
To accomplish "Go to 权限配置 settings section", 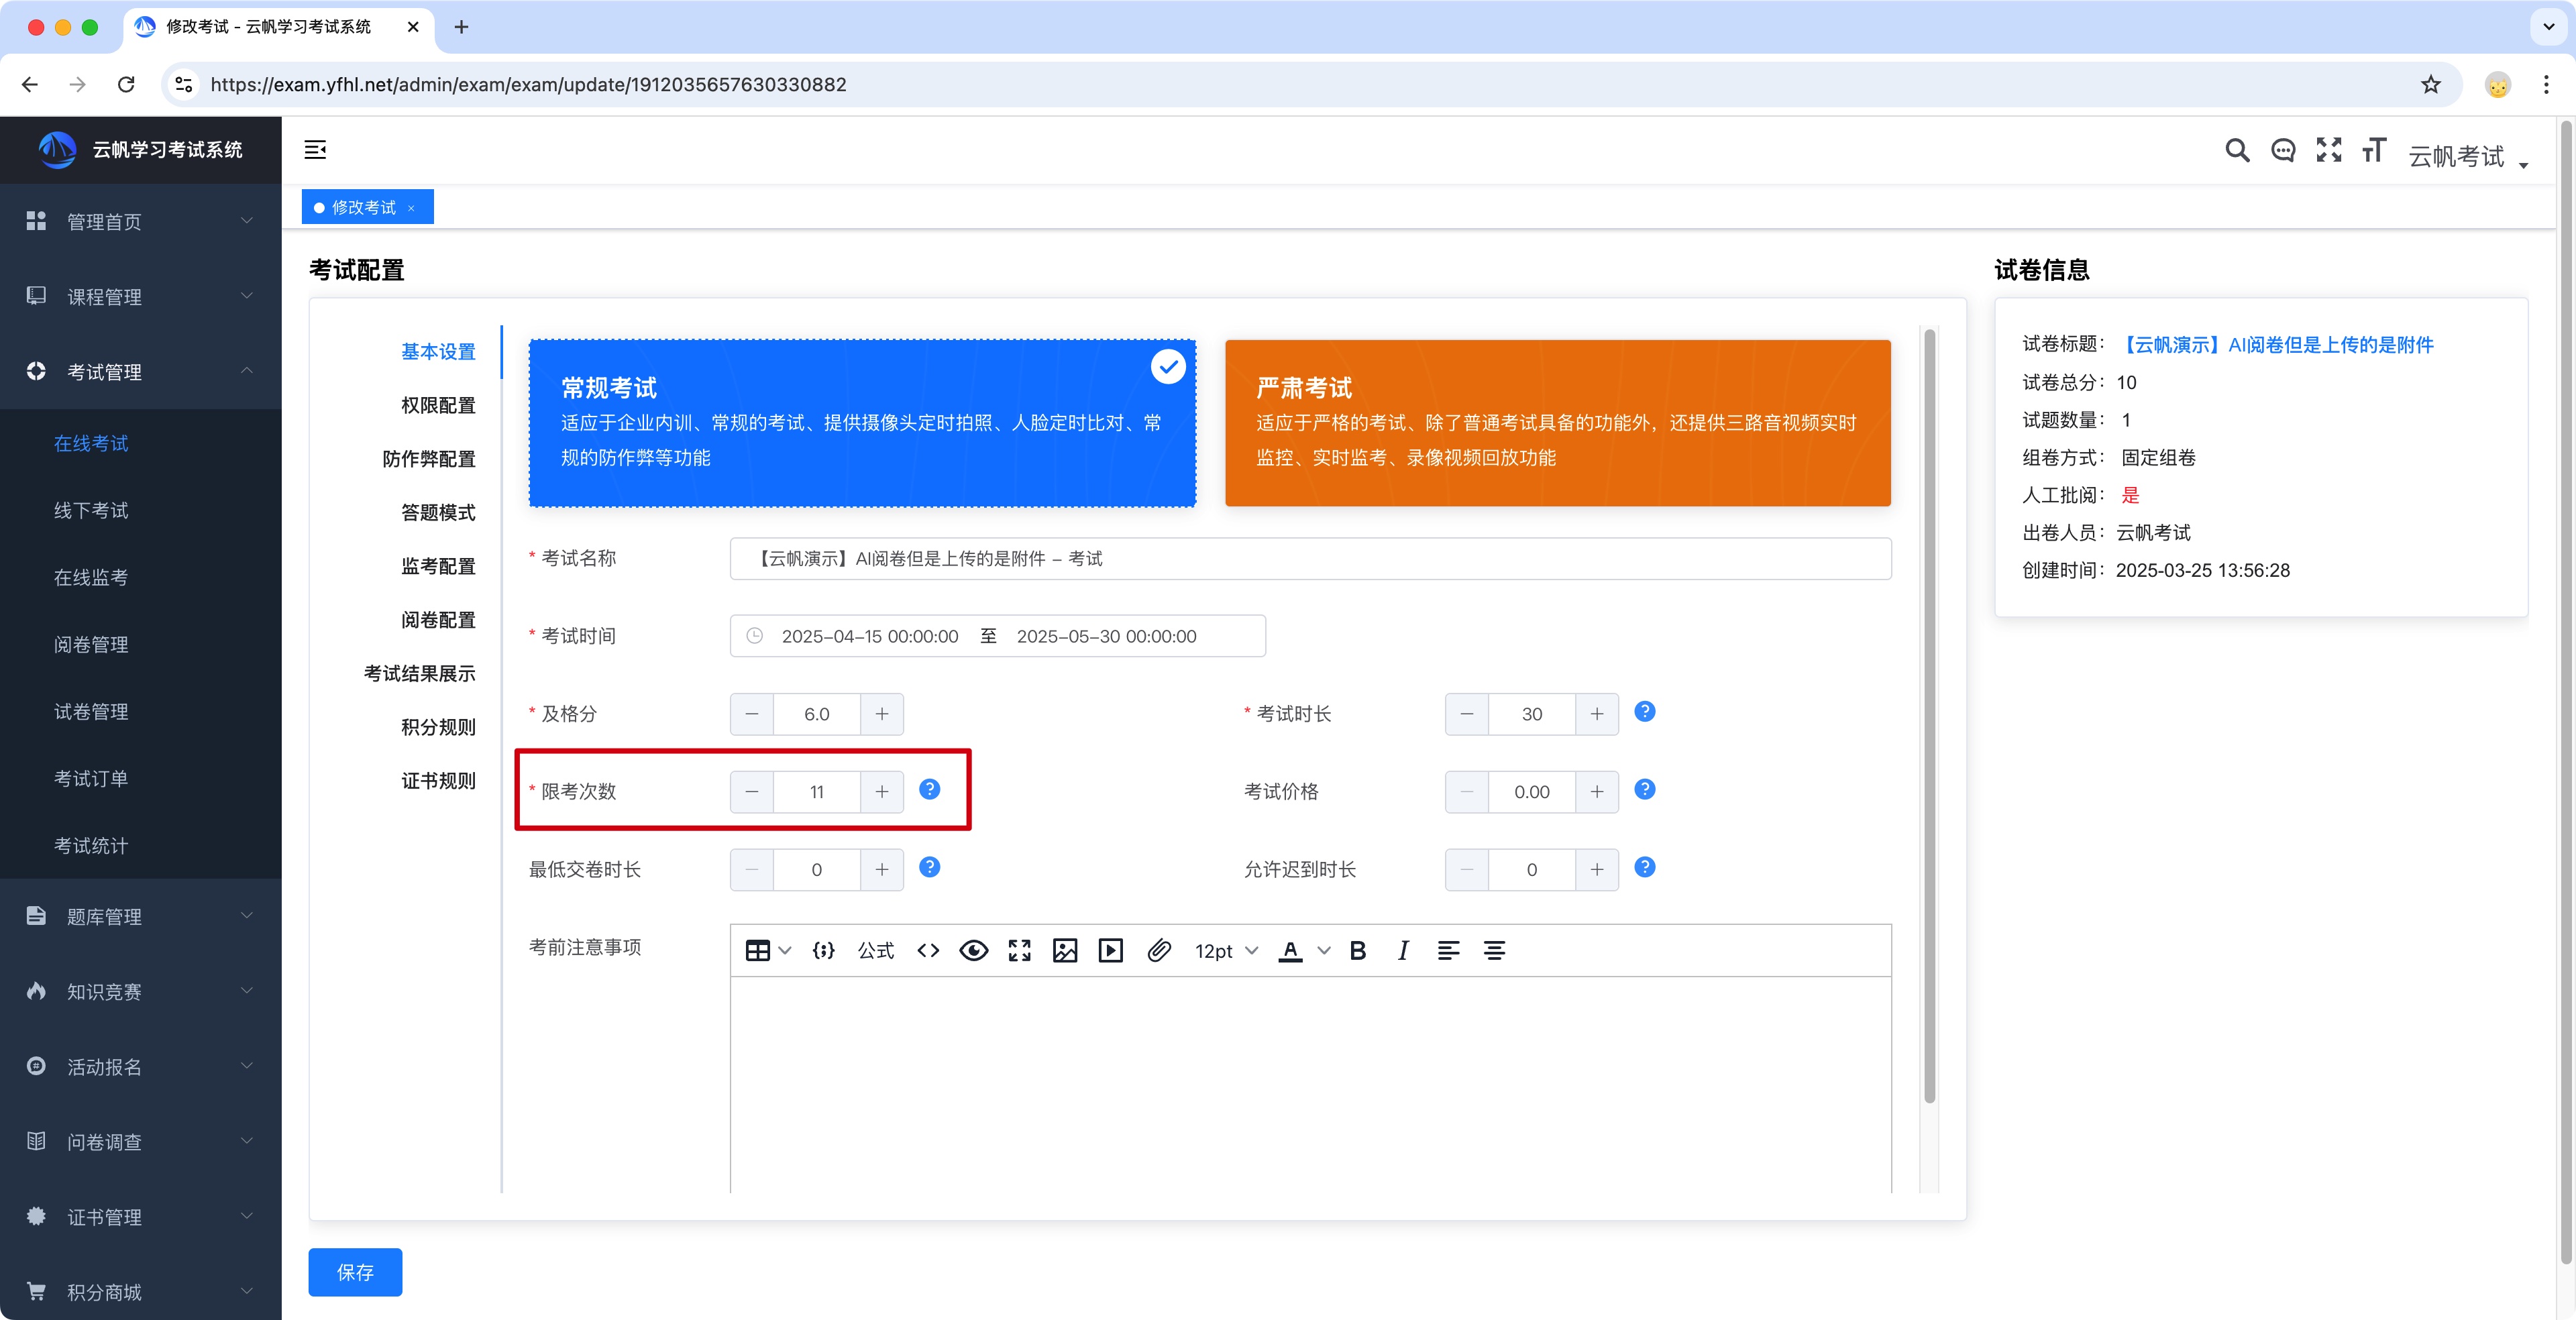I will pos(438,405).
